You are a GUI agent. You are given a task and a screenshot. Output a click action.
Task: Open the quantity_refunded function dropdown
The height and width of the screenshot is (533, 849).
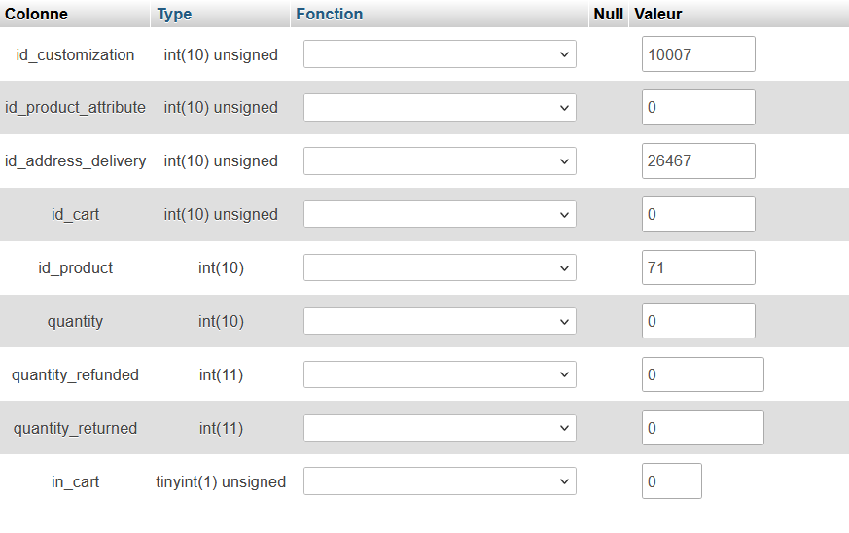tap(440, 374)
